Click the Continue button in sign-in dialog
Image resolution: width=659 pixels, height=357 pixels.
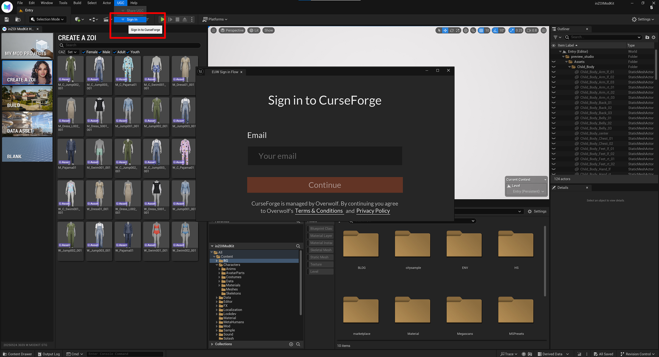[325, 185]
